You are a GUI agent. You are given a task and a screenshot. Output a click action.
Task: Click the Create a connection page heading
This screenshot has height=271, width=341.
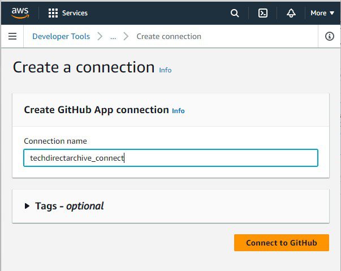tap(84, 67)
